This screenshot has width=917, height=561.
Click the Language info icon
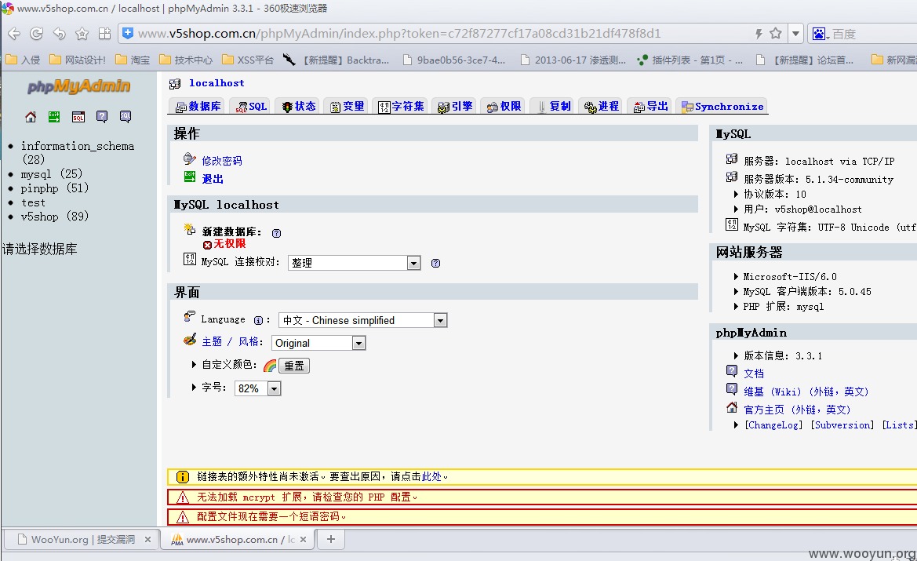pyautogui.click(x=258, y=320)
